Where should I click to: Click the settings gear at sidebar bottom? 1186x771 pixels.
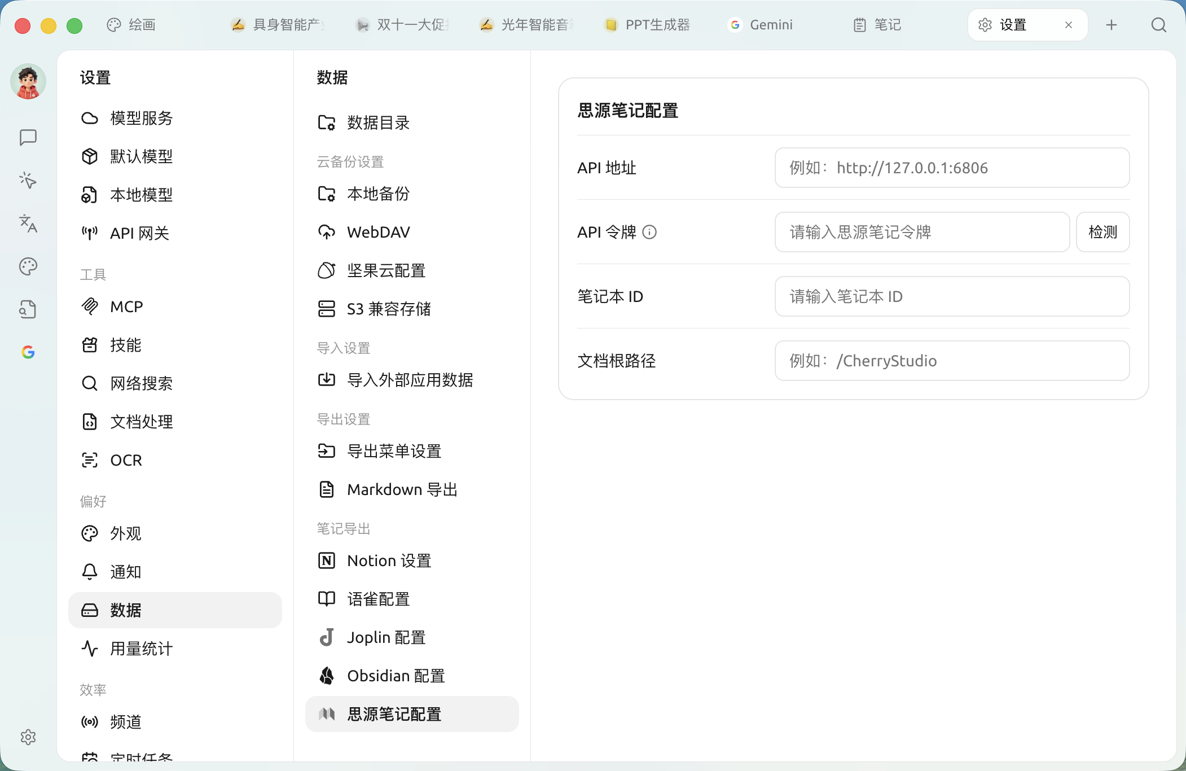click(28, 737)
